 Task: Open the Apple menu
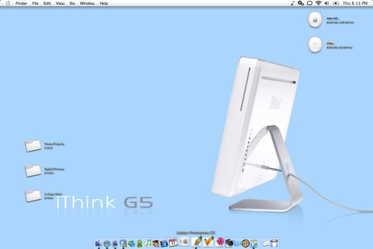point(8,3)
